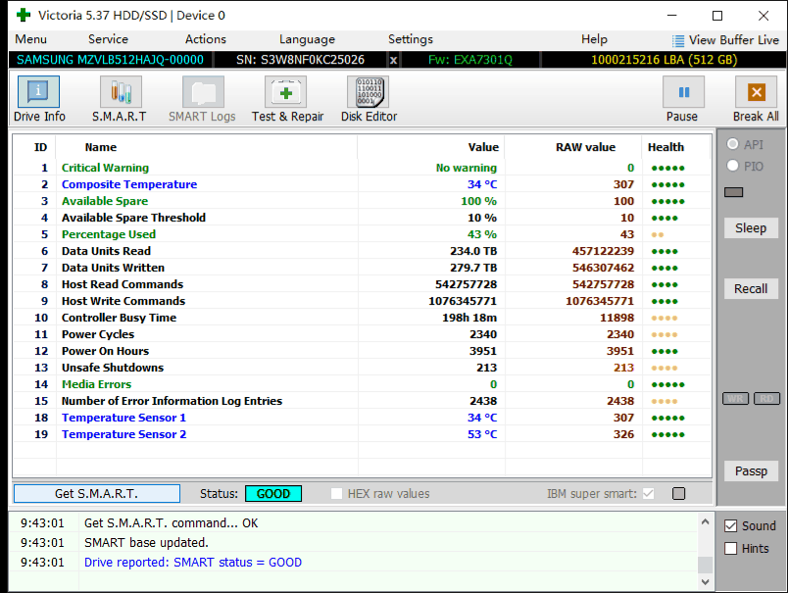
Task: Toggle the IBM super smart checkbox
Action: [x=648, y=493]
